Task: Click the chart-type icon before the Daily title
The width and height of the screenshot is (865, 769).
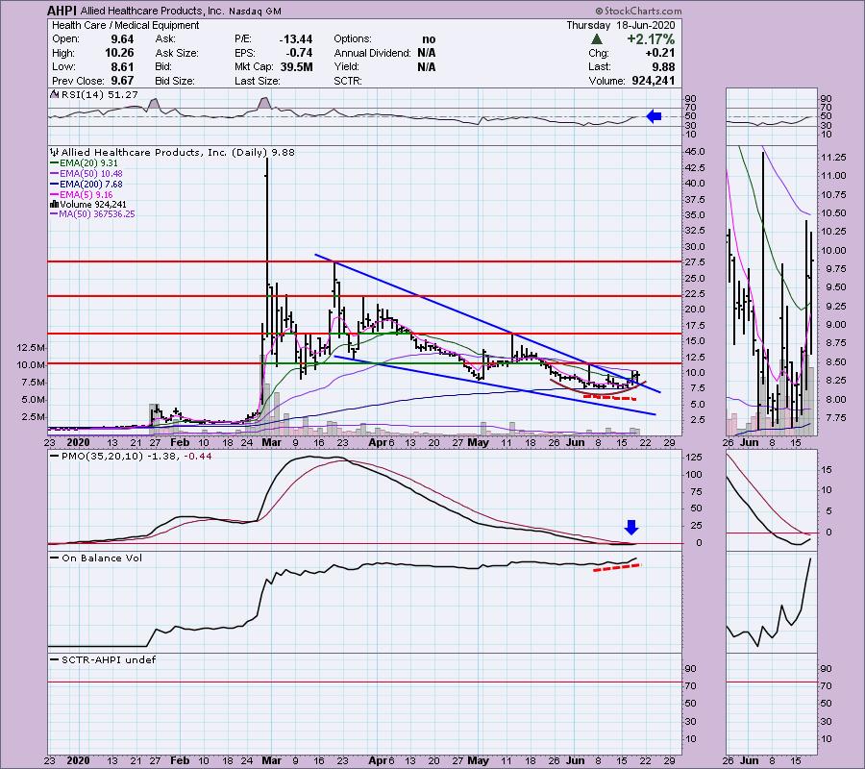Action: [55, 152]
